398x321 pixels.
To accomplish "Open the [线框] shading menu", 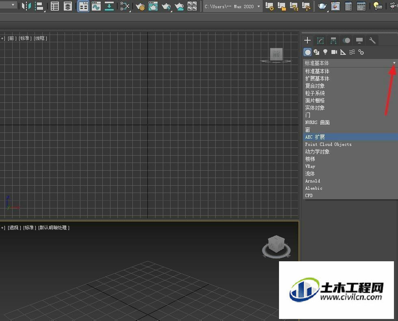I will pos(40,38).
